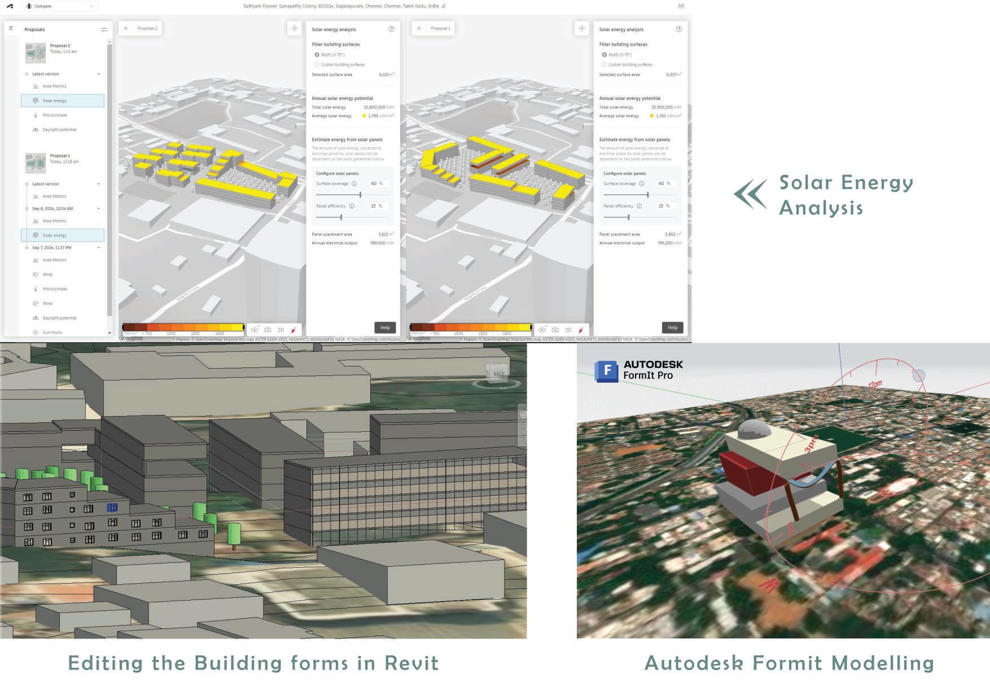Collapse Latest version under Proposal 2
The height and width of the screenshot is (700, 990).
click(x=98, y=74)
